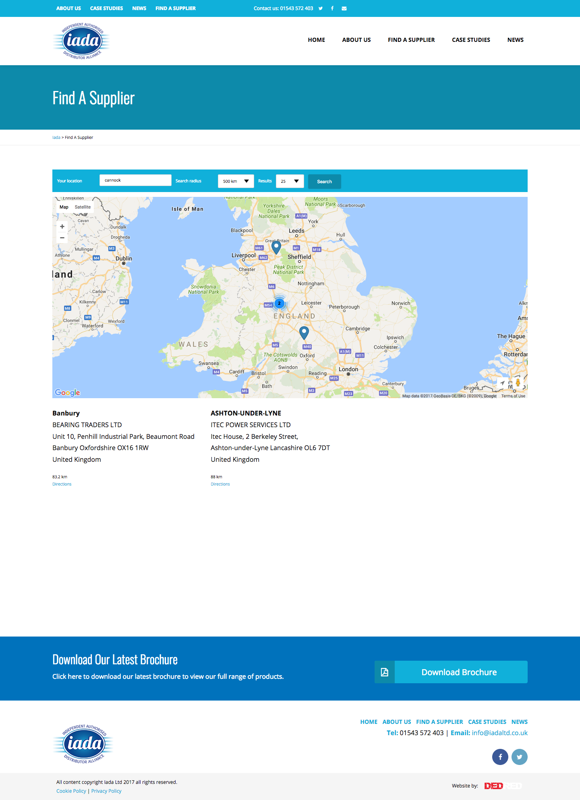Click the Twitter icon in top bar
The image size is (580, 800).
pyautogui.click(x=321, y=8)
